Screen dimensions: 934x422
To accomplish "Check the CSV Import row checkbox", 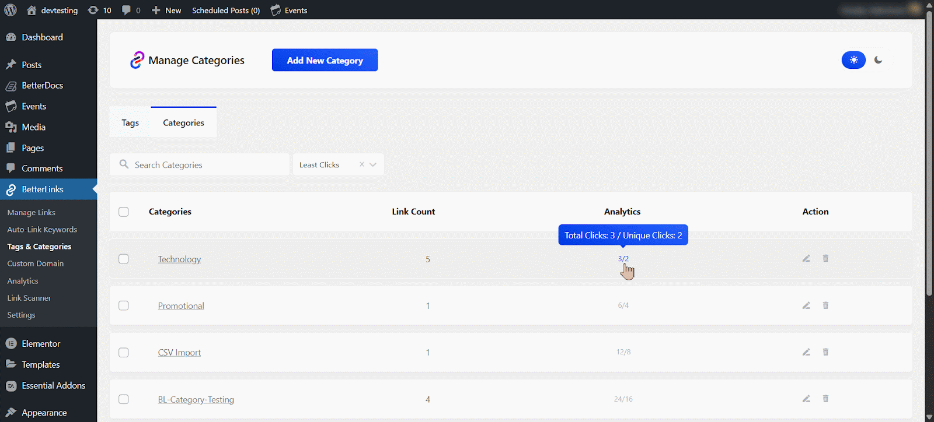I will click(x=124, y=353).
